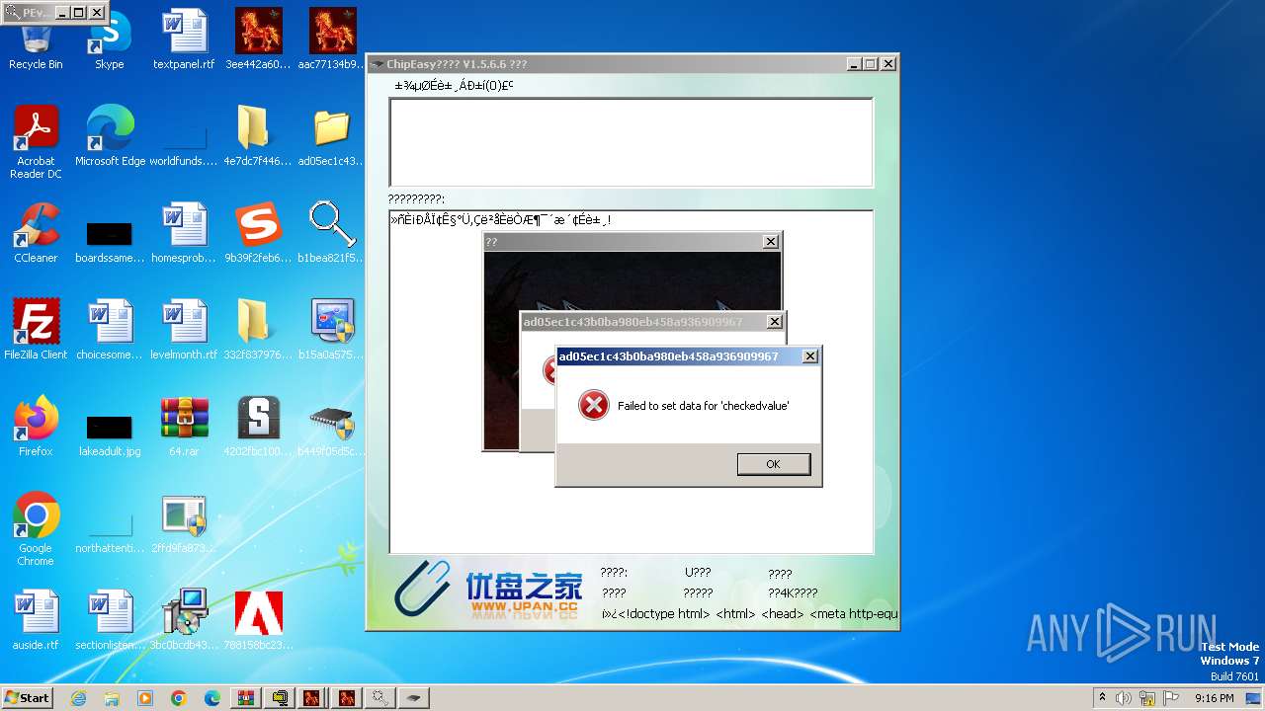Select the homesprob document
This screenshot has width=1265, height=711.
point(184,234)
